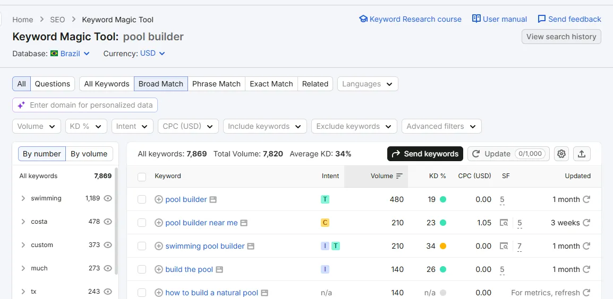Check 'how to build a natural pool' checkbox

pyautogui.click(x=142, y=293)
